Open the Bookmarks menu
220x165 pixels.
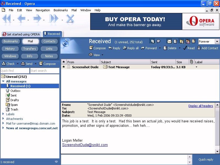[61, 10]
